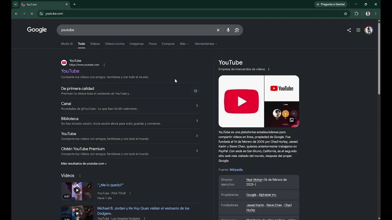The image size is (392, 220).
Task: Click the De primera calidad sitelink
Action: tap(77, 89)
